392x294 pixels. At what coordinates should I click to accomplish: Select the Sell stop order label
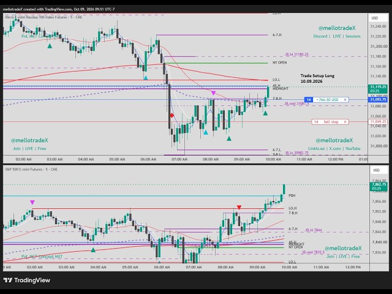point(331,122)
